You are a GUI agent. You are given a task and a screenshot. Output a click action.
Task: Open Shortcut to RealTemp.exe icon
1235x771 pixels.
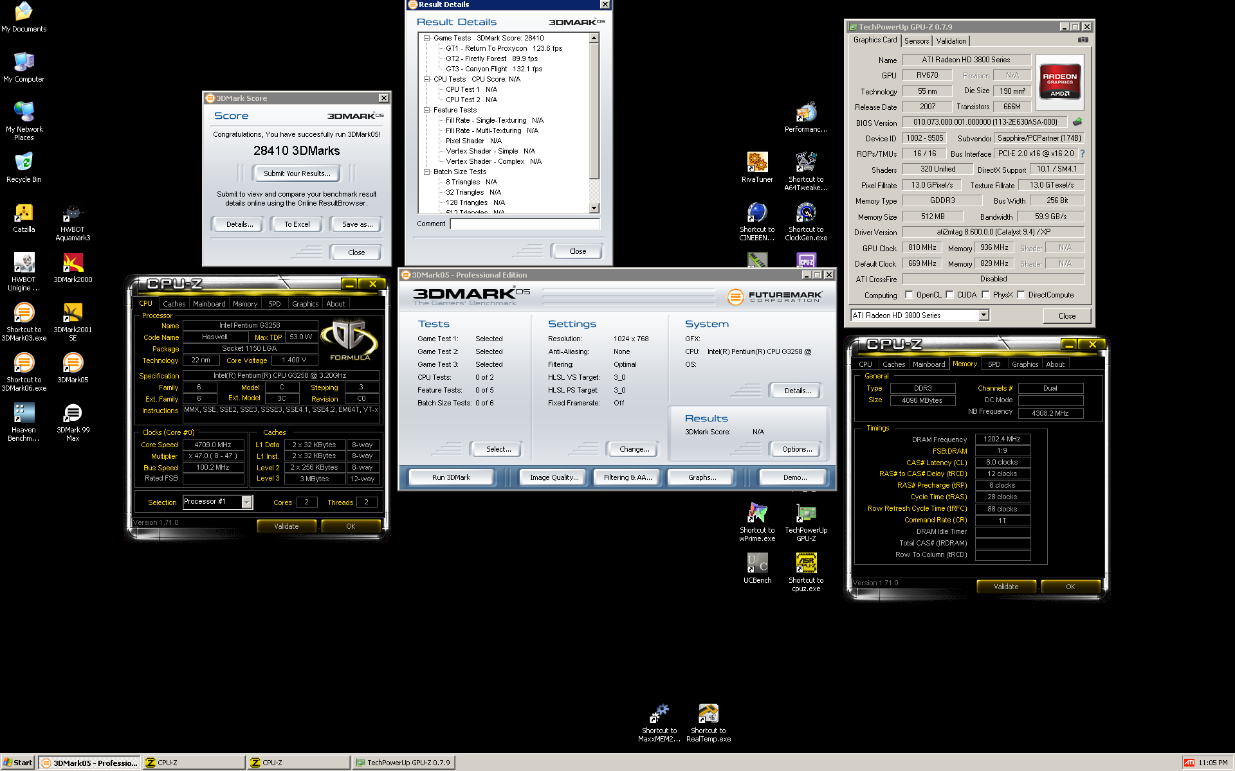click(708, 723)
